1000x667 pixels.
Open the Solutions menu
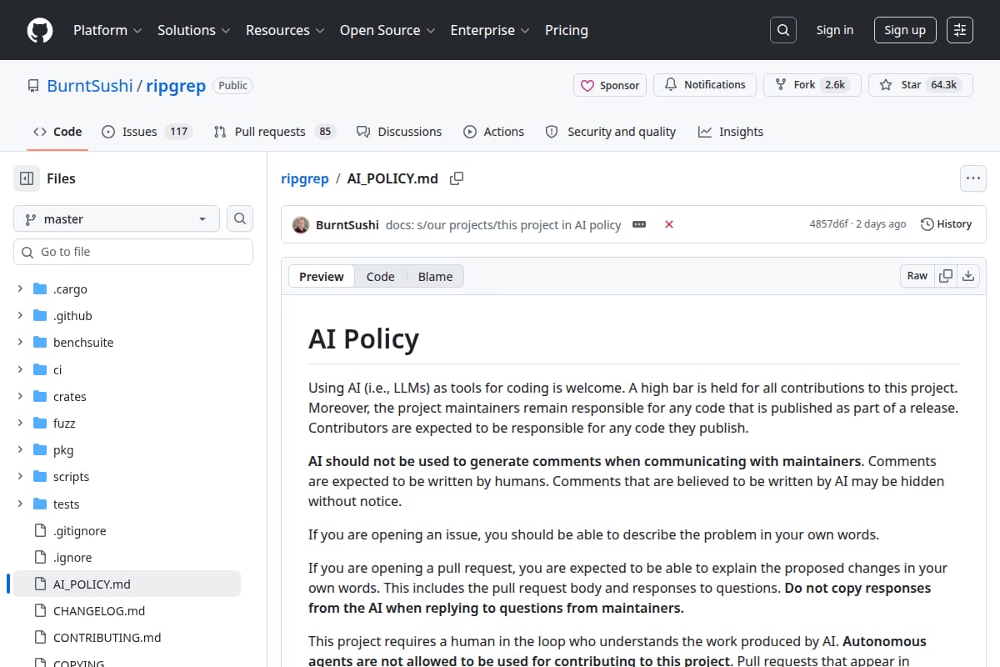[193, 30]
